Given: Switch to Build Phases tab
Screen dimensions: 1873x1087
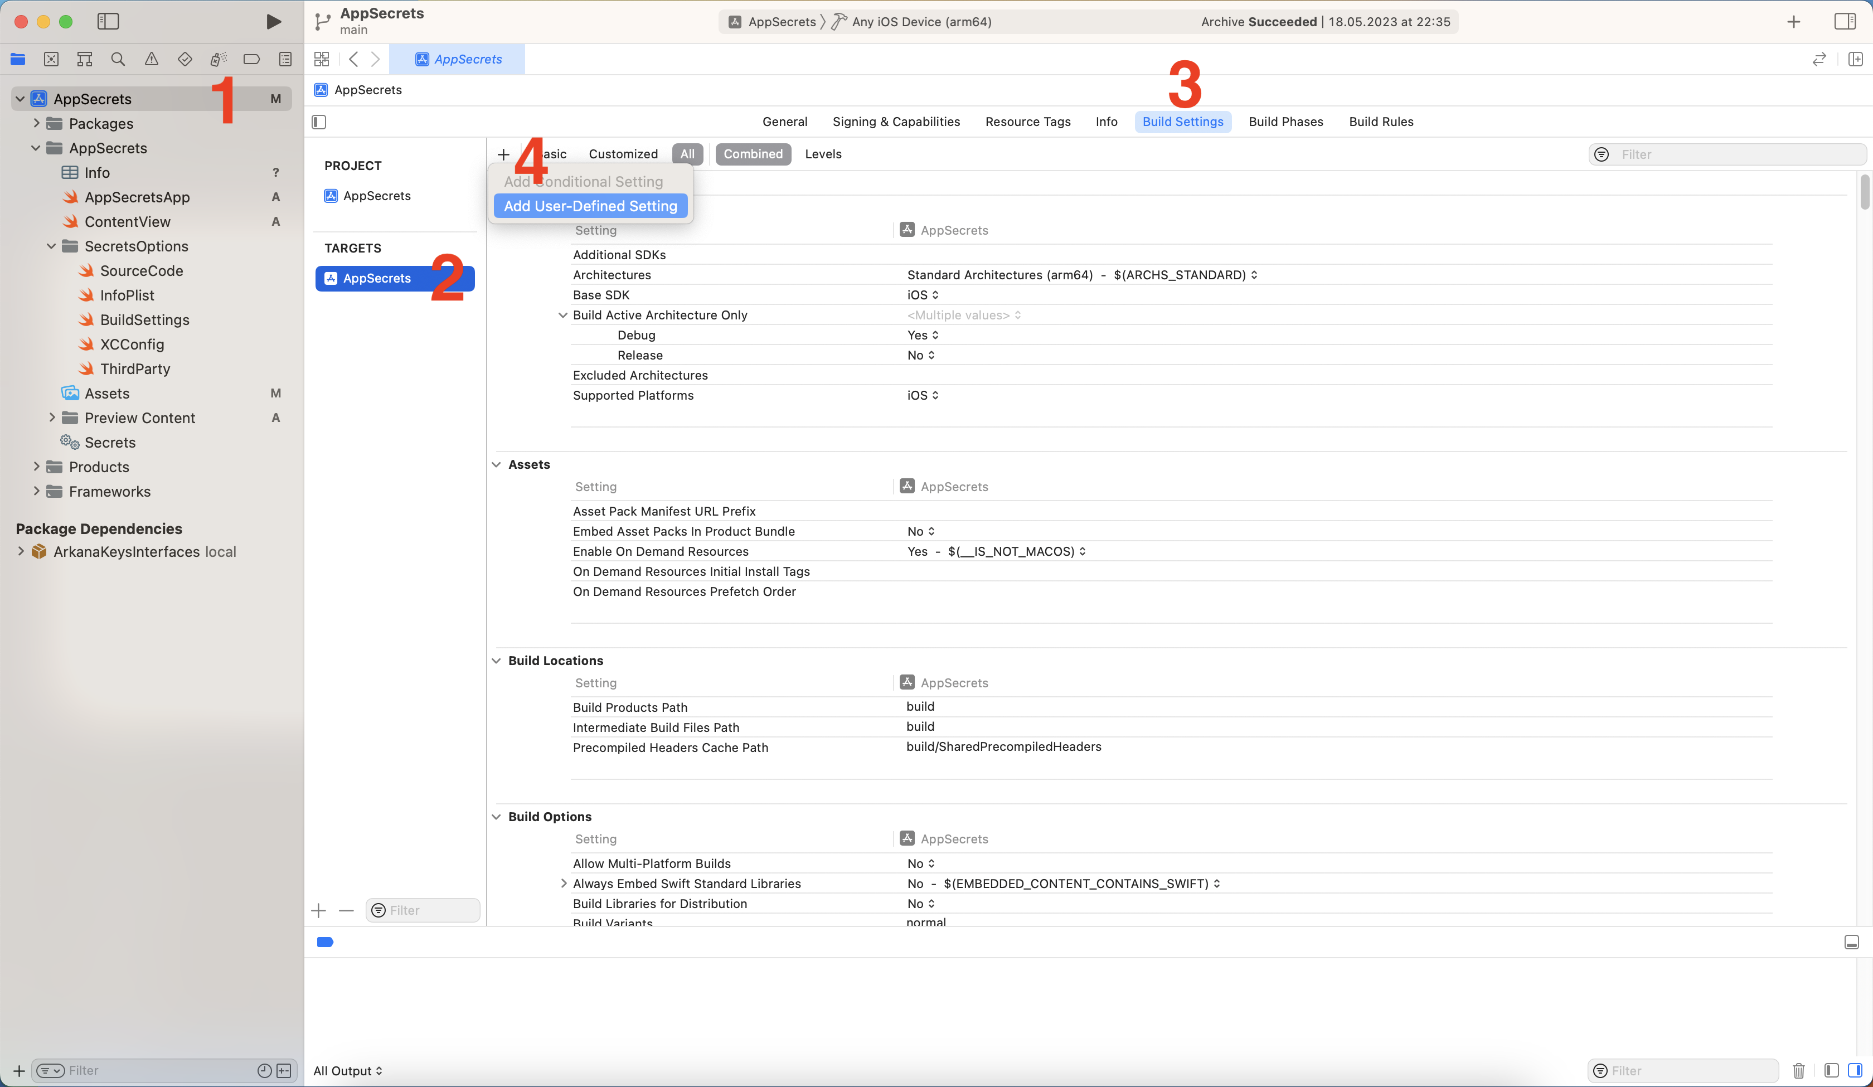Looking at the screenshot, I should tap(1285, 122).
